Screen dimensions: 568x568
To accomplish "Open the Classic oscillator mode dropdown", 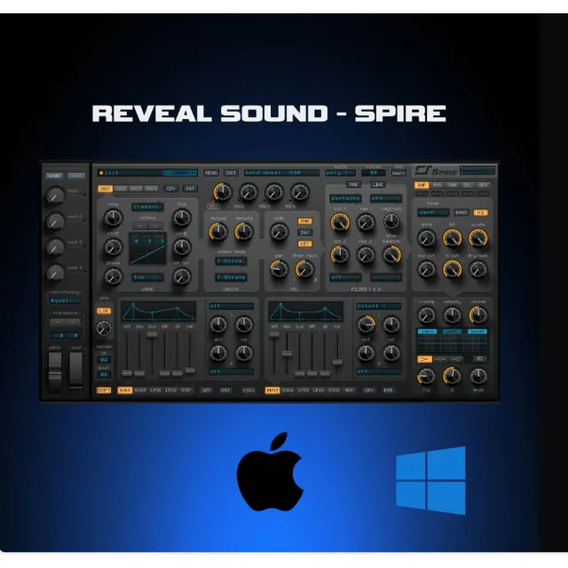I will (x=147, y=207).
